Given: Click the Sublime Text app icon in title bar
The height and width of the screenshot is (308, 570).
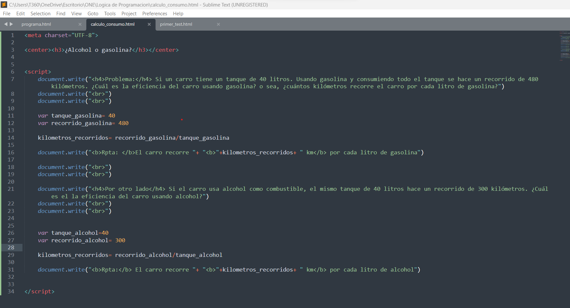Looking at the screenshot, I should click(4, 5).
